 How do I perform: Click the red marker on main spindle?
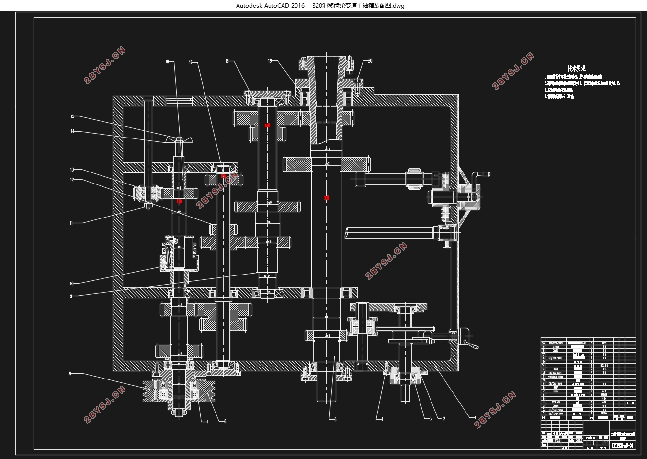[327, 197]
